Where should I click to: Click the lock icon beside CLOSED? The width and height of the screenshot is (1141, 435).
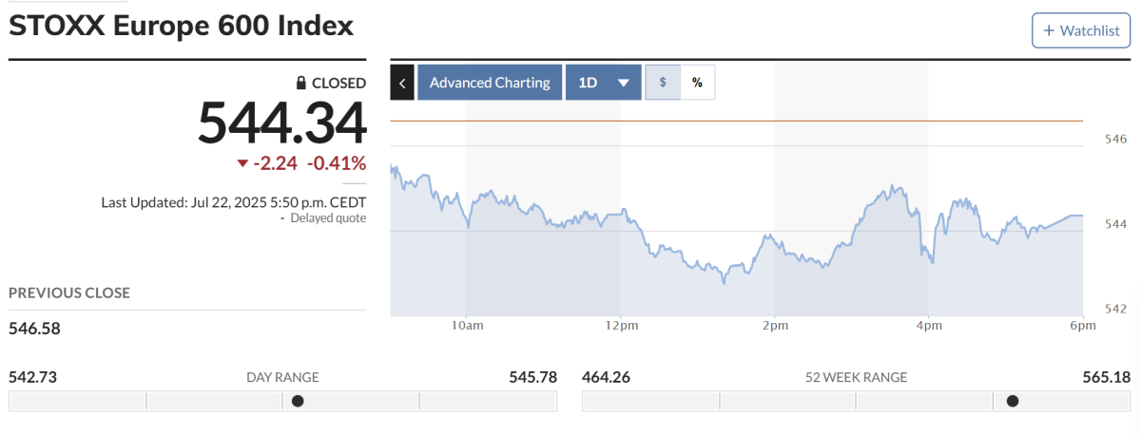[301, 83]
